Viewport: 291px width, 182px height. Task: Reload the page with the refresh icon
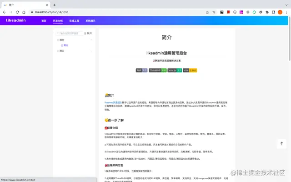point(17,12)
